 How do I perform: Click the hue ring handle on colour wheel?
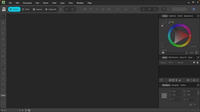pos(190,36)
